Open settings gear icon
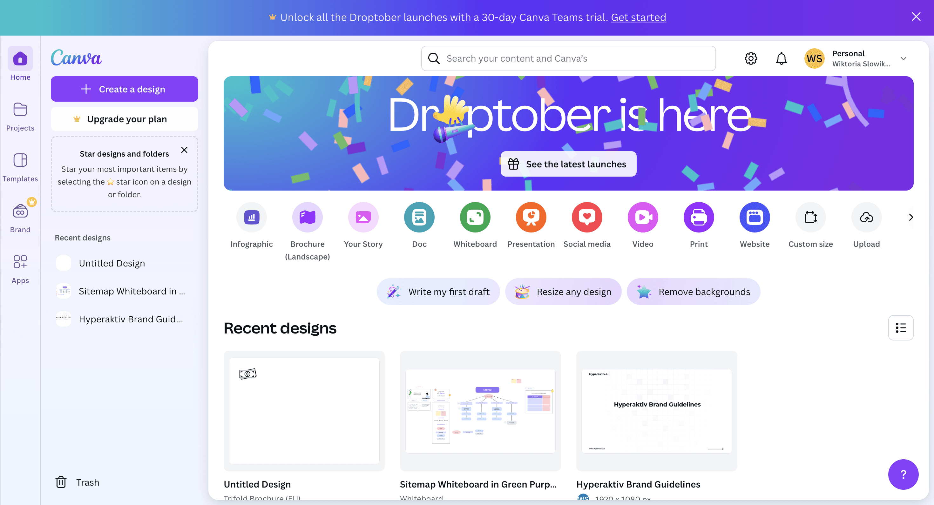The width and height of the screenshot is (934, 505). (751, 58)
